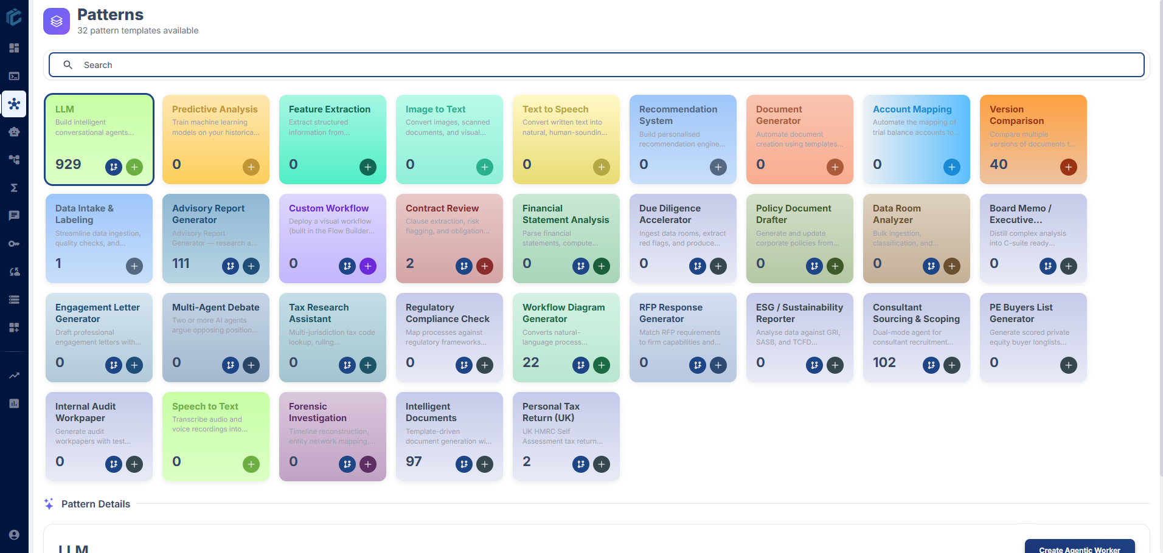Click the fork icon on ESG / Sustainability Reporter card
Screen dimensions: 1163x553
click(814, 365)
